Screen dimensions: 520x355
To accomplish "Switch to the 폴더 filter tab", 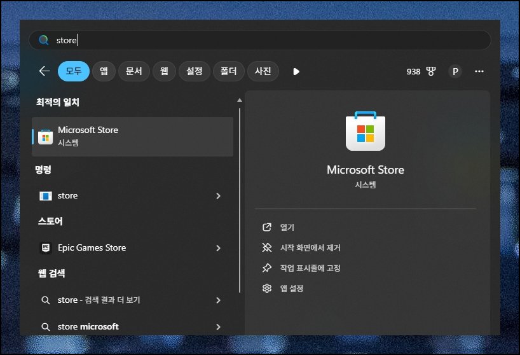I will pyautogui.click(x=229, y=71).
